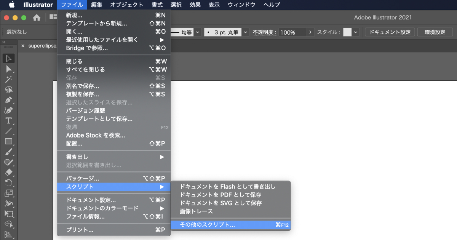The height and width of the screenshot is (240, 457).
Task: Select the Curvature tool
Action: tap(9, 110)
